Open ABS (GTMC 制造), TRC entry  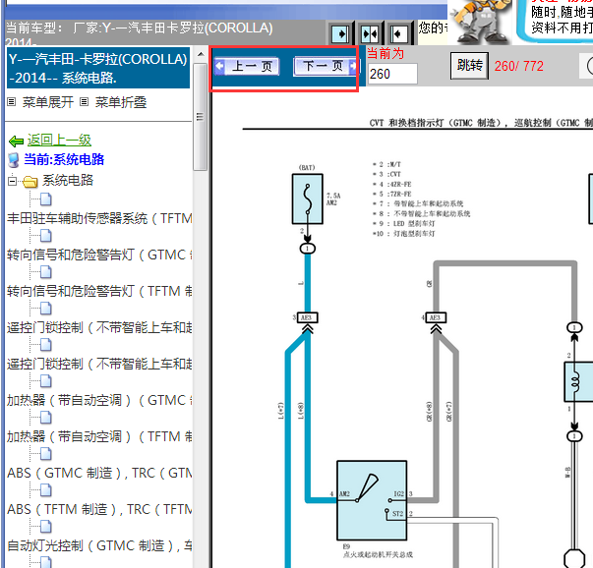coord(99,473)
